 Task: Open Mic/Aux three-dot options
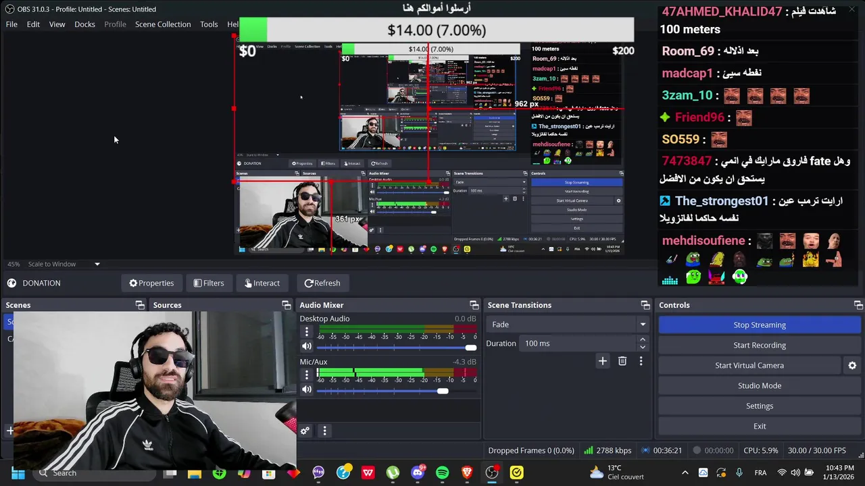tap(307, 375)
